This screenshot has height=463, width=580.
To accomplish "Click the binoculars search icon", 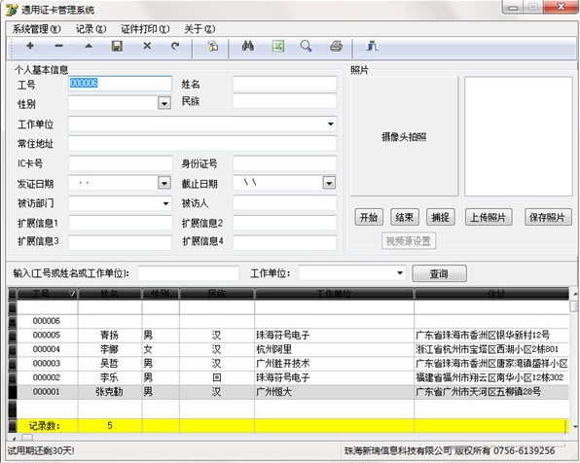I will click(247, 47).
